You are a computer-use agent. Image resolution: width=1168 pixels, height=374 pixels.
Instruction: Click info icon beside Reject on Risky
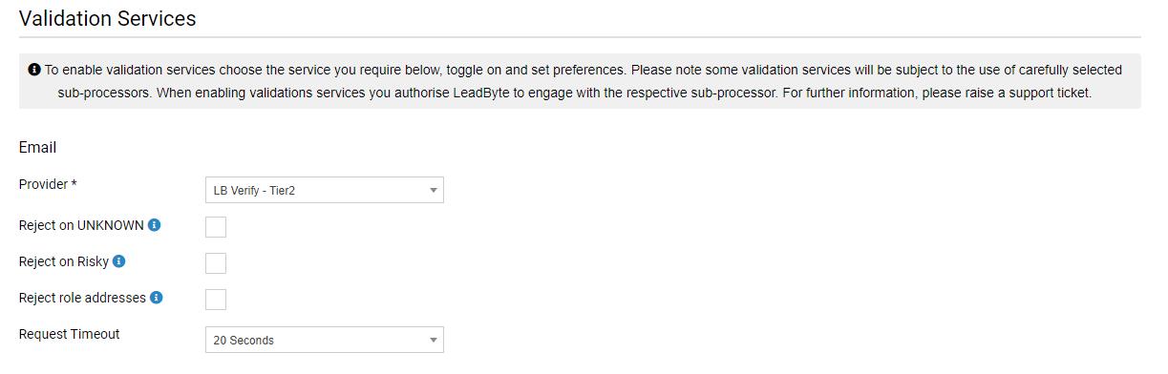click(119, 261)
